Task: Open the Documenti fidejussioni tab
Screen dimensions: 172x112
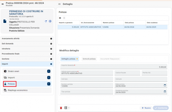Action: 110,59
